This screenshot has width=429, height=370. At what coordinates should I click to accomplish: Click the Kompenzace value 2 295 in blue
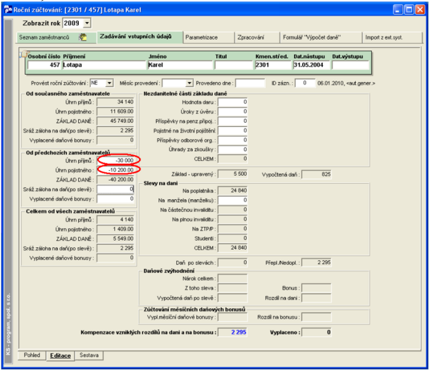click(x=232, y=332)
